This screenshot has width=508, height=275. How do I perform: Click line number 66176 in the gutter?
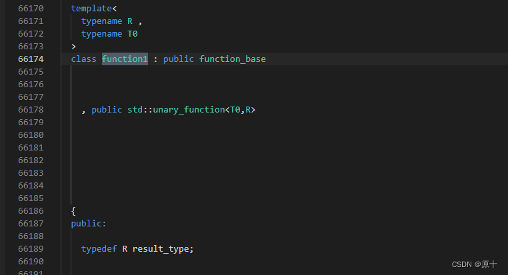pos(31,85)
